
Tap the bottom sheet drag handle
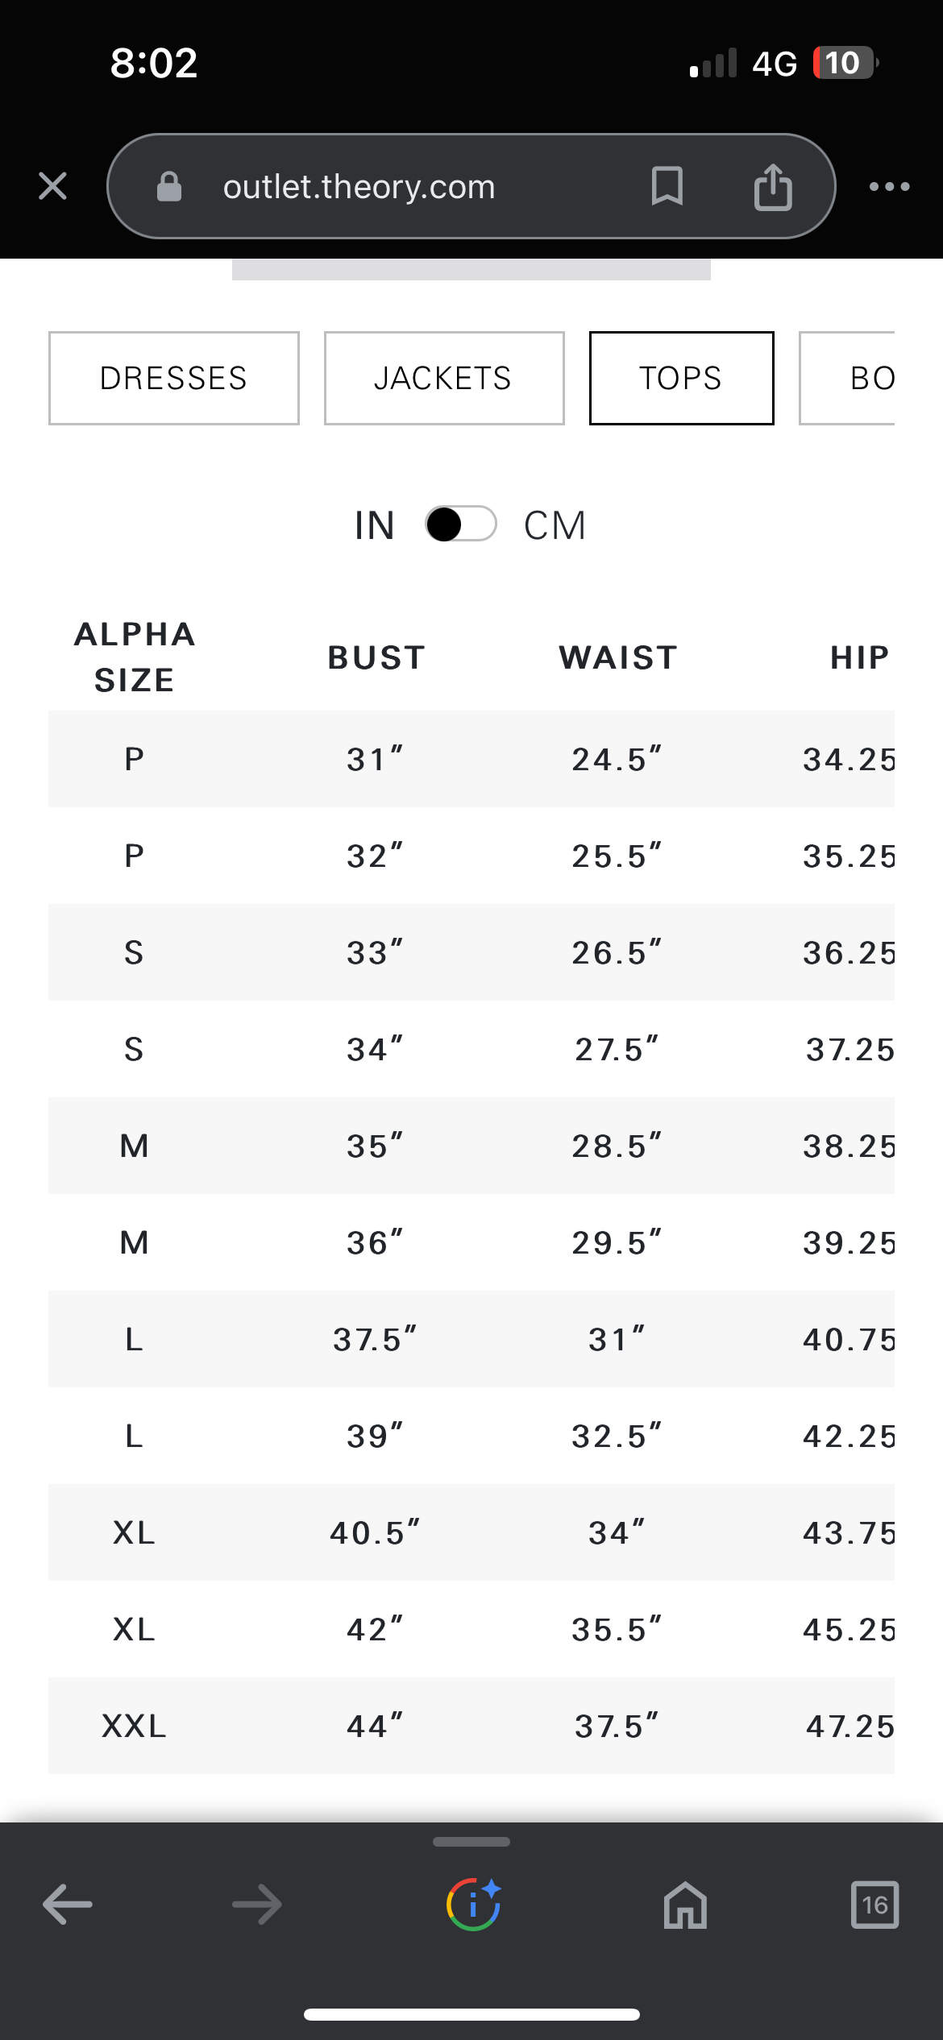click(x=471, y=1842)
